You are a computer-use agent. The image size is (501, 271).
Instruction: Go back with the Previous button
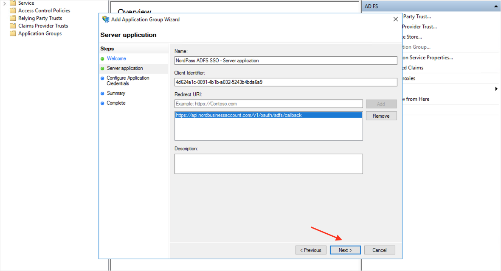coord(310,250)
